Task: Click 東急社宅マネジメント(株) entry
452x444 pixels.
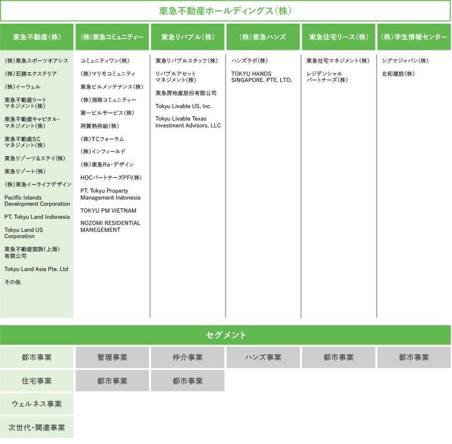Action: click(x=338, y=60)
